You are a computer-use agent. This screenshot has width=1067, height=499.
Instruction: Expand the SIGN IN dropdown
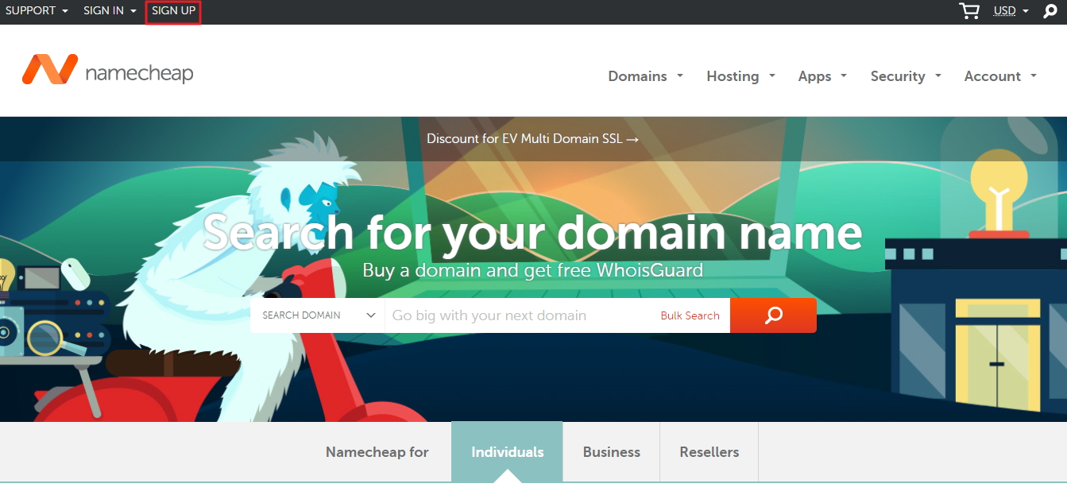pyautogui.click(x=110, y=11)
